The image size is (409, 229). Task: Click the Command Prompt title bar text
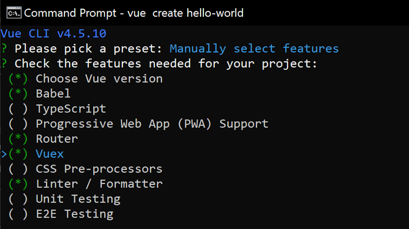coord(134,13)
